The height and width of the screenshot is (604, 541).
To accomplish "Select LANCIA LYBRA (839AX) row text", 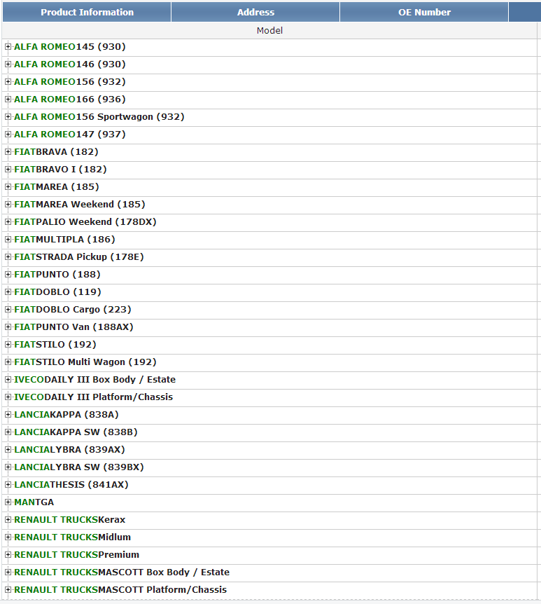I will tap(70, 450).
